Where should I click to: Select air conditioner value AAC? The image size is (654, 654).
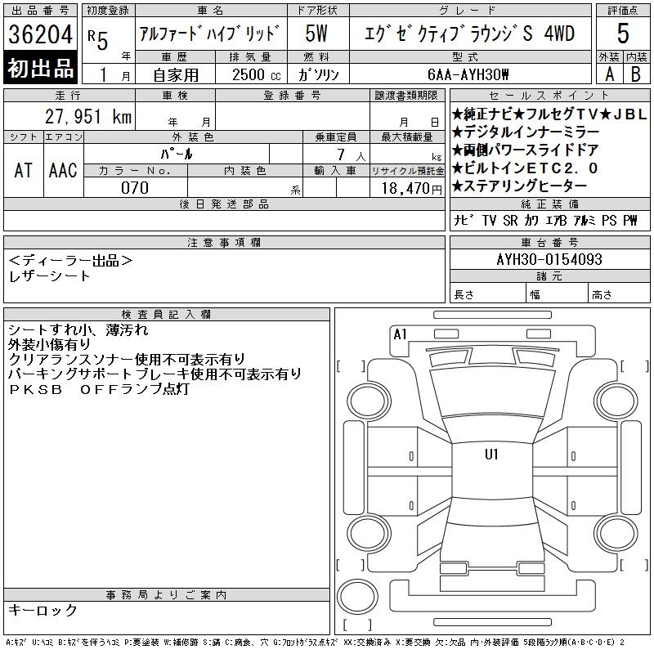click(63, 170)
